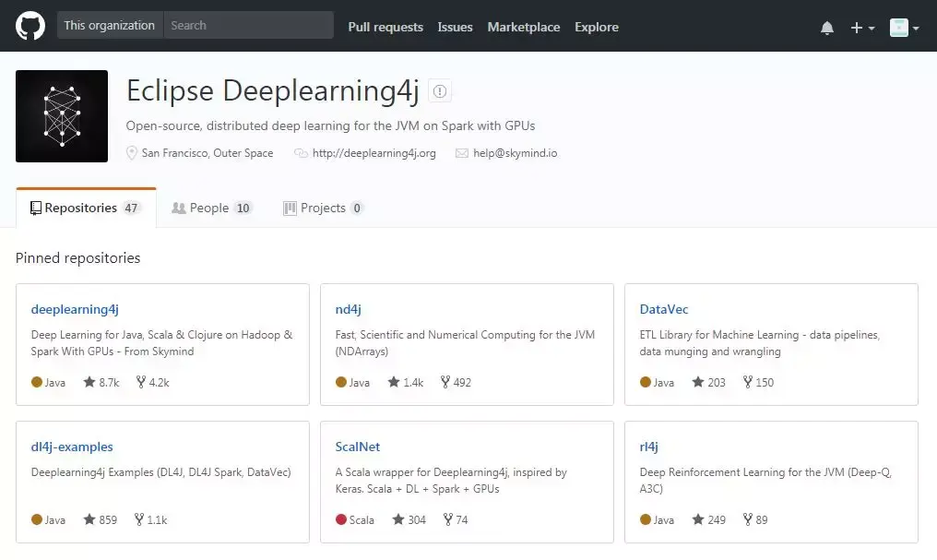Click the repository book icon on Repositories tab
The image size is (937, 560).
pos(34,207)
